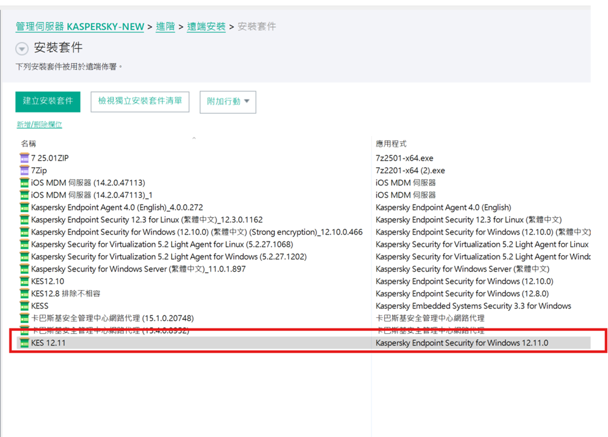This screenshot has width=608, height=437.
Task: Sort list by the 名稱 column header
Action: click(x=28, y=143)
